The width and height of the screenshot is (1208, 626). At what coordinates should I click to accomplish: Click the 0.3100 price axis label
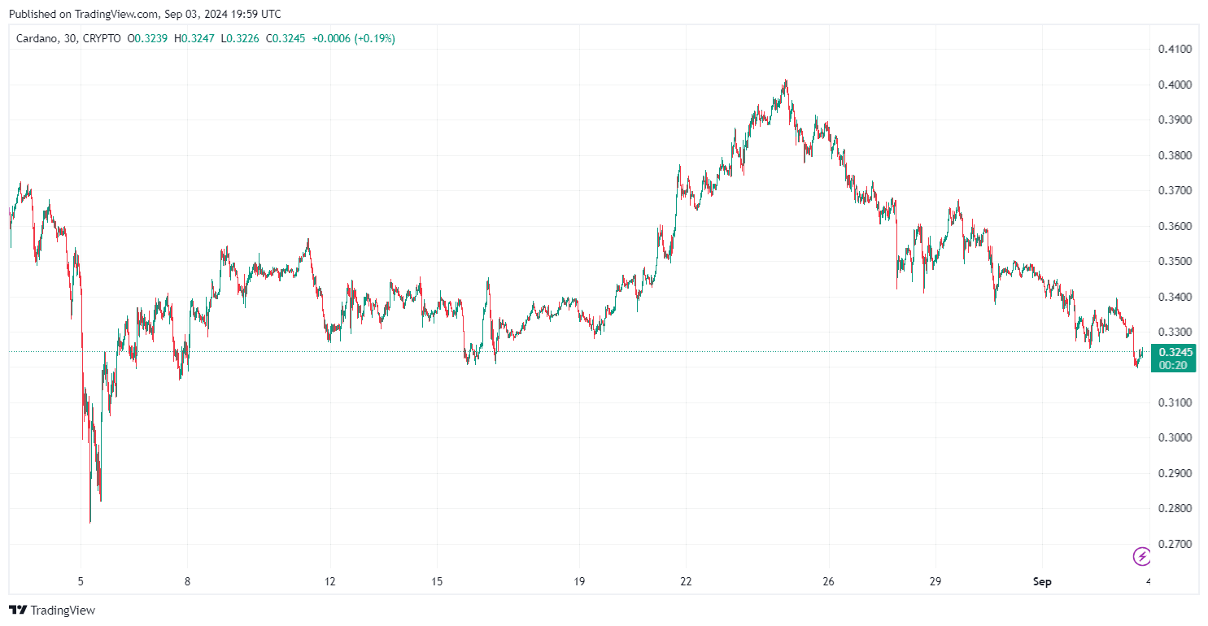coord(1175,402)
